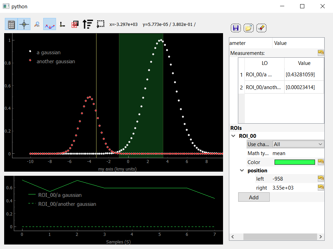Maximize the python window
This screenshot has height=249, width=333.
302,6
